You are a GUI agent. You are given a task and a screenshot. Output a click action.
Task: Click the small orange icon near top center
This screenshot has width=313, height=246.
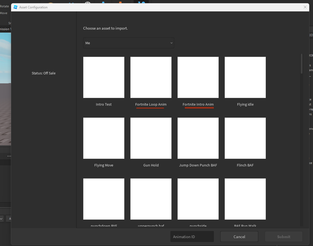(120, 3)
